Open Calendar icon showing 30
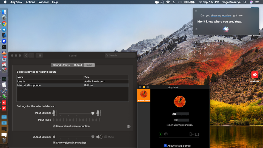Image resolution: width=263 pixels, height=148 pixels. point(4,65)
